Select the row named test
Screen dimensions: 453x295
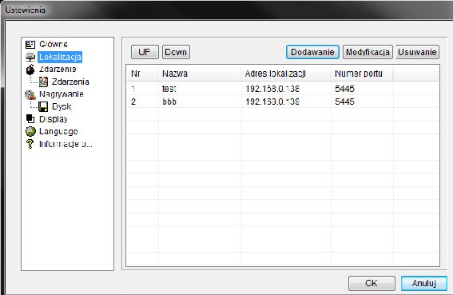tap(283, 89)
